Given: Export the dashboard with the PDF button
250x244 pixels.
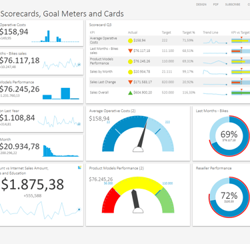Looking at the screenshot, I should click(x=216, y=5).
